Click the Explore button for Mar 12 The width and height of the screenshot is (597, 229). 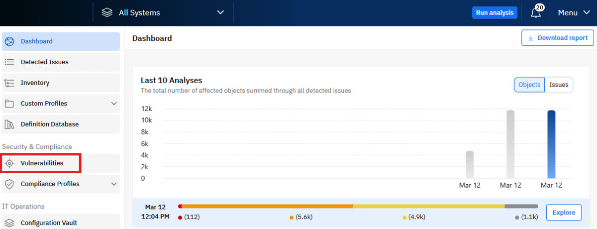point(564,213)
